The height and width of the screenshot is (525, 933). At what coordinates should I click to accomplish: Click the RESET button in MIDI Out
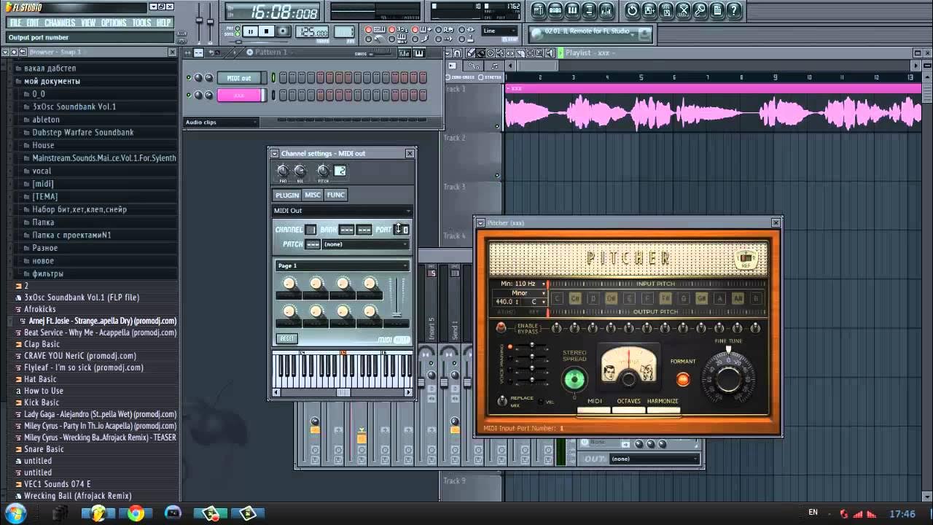[287, 338]
